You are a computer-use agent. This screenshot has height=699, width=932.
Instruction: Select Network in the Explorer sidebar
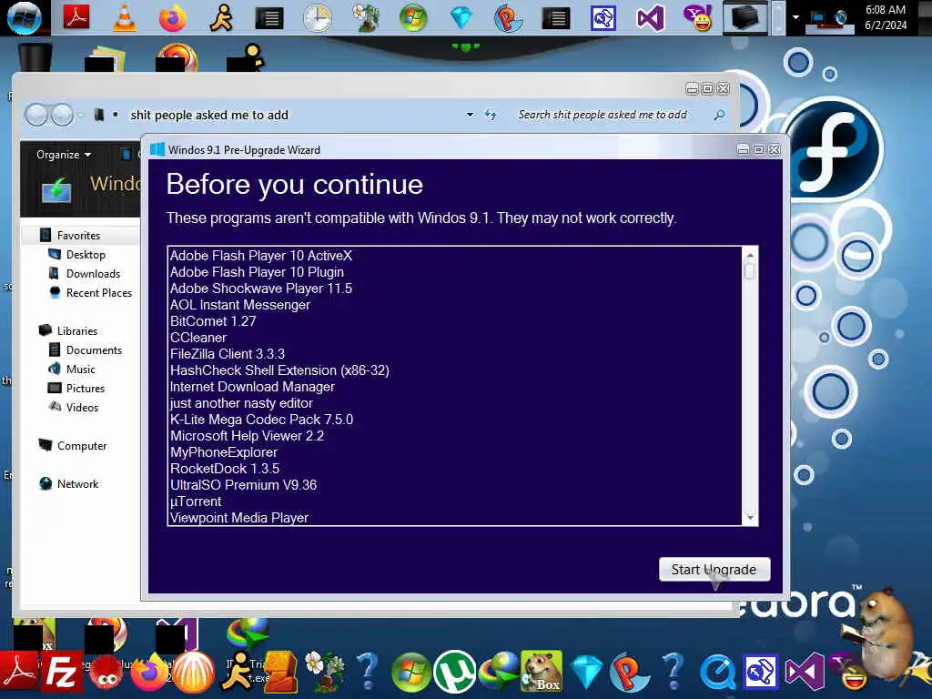tap(78, 484)
